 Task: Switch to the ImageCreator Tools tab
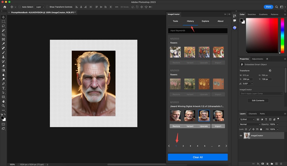(x=175, y=21)
